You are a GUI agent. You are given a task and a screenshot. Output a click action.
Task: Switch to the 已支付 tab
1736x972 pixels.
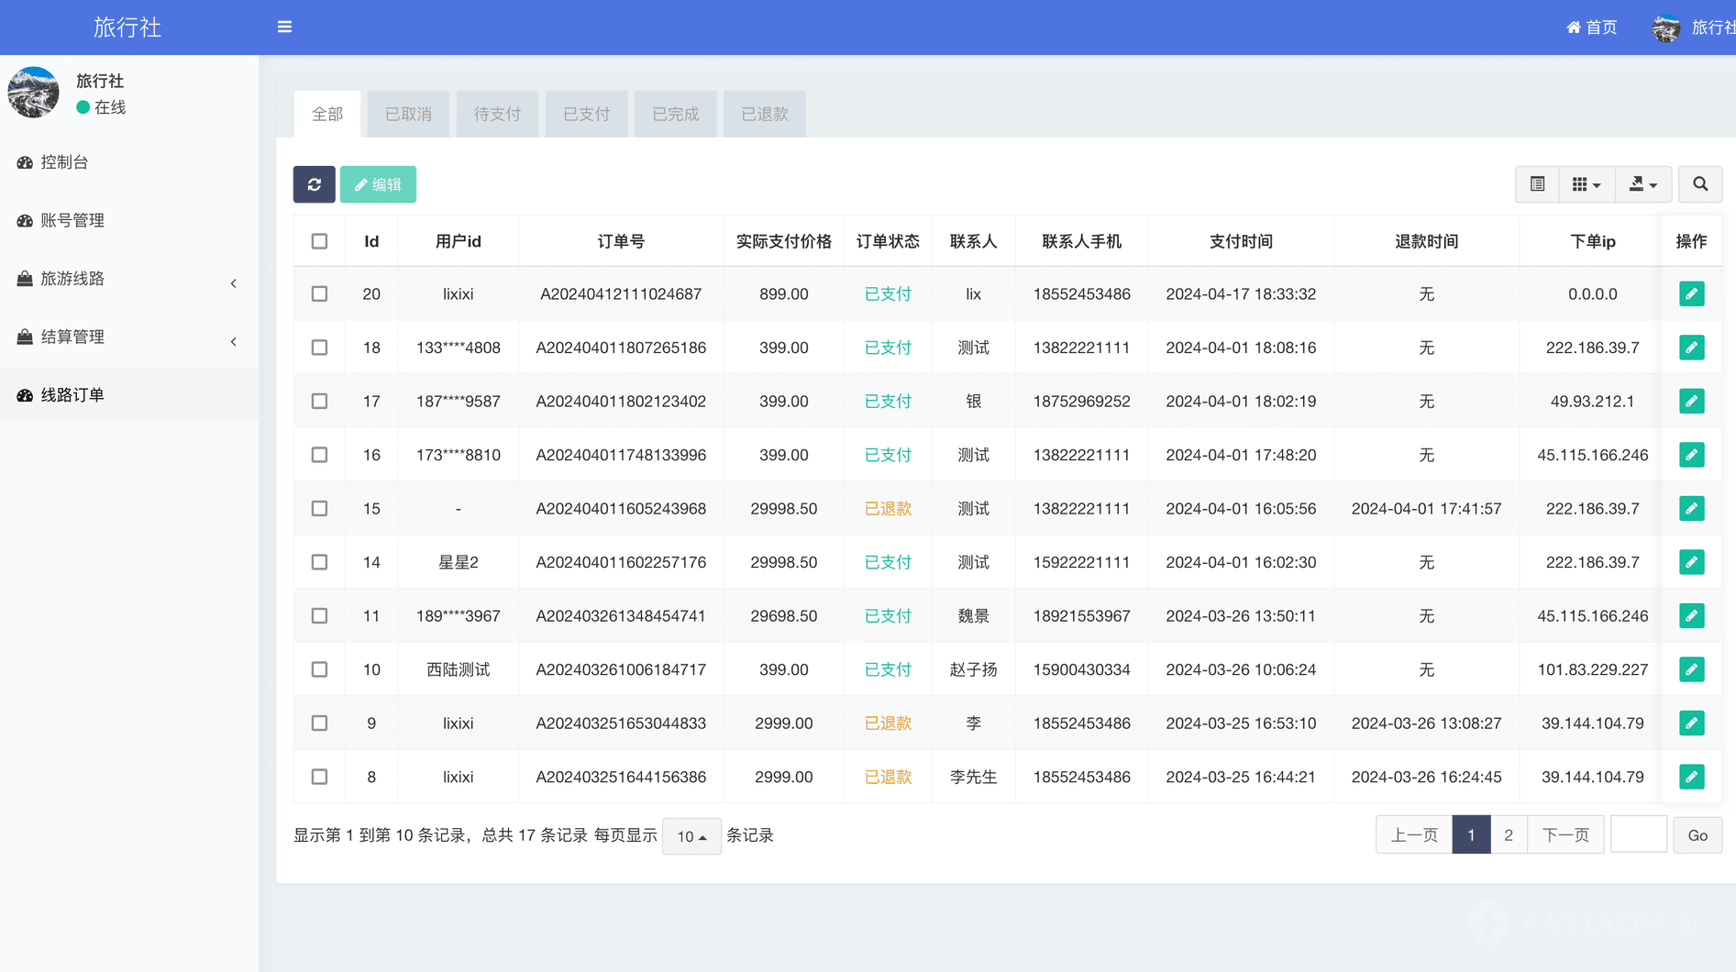pos(586,114)
